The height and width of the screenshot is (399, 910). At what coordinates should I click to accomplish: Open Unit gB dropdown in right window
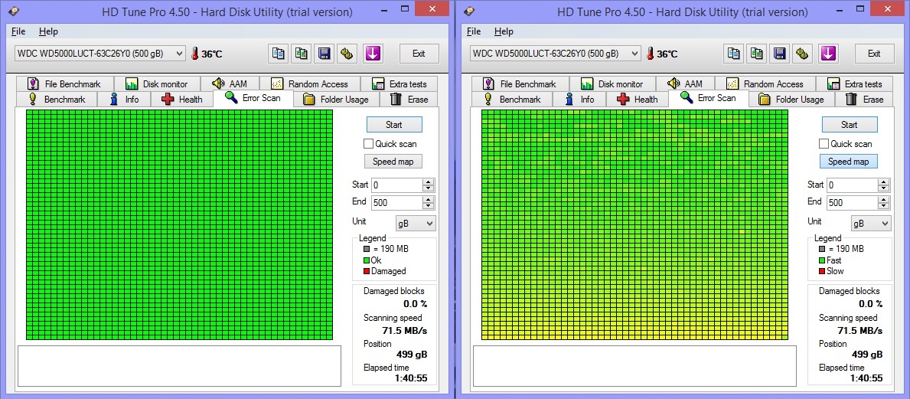(871, 223)
